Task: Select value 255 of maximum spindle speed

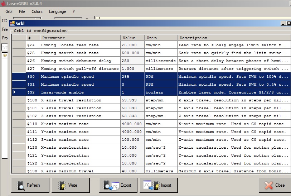Action: click(132, 77)
